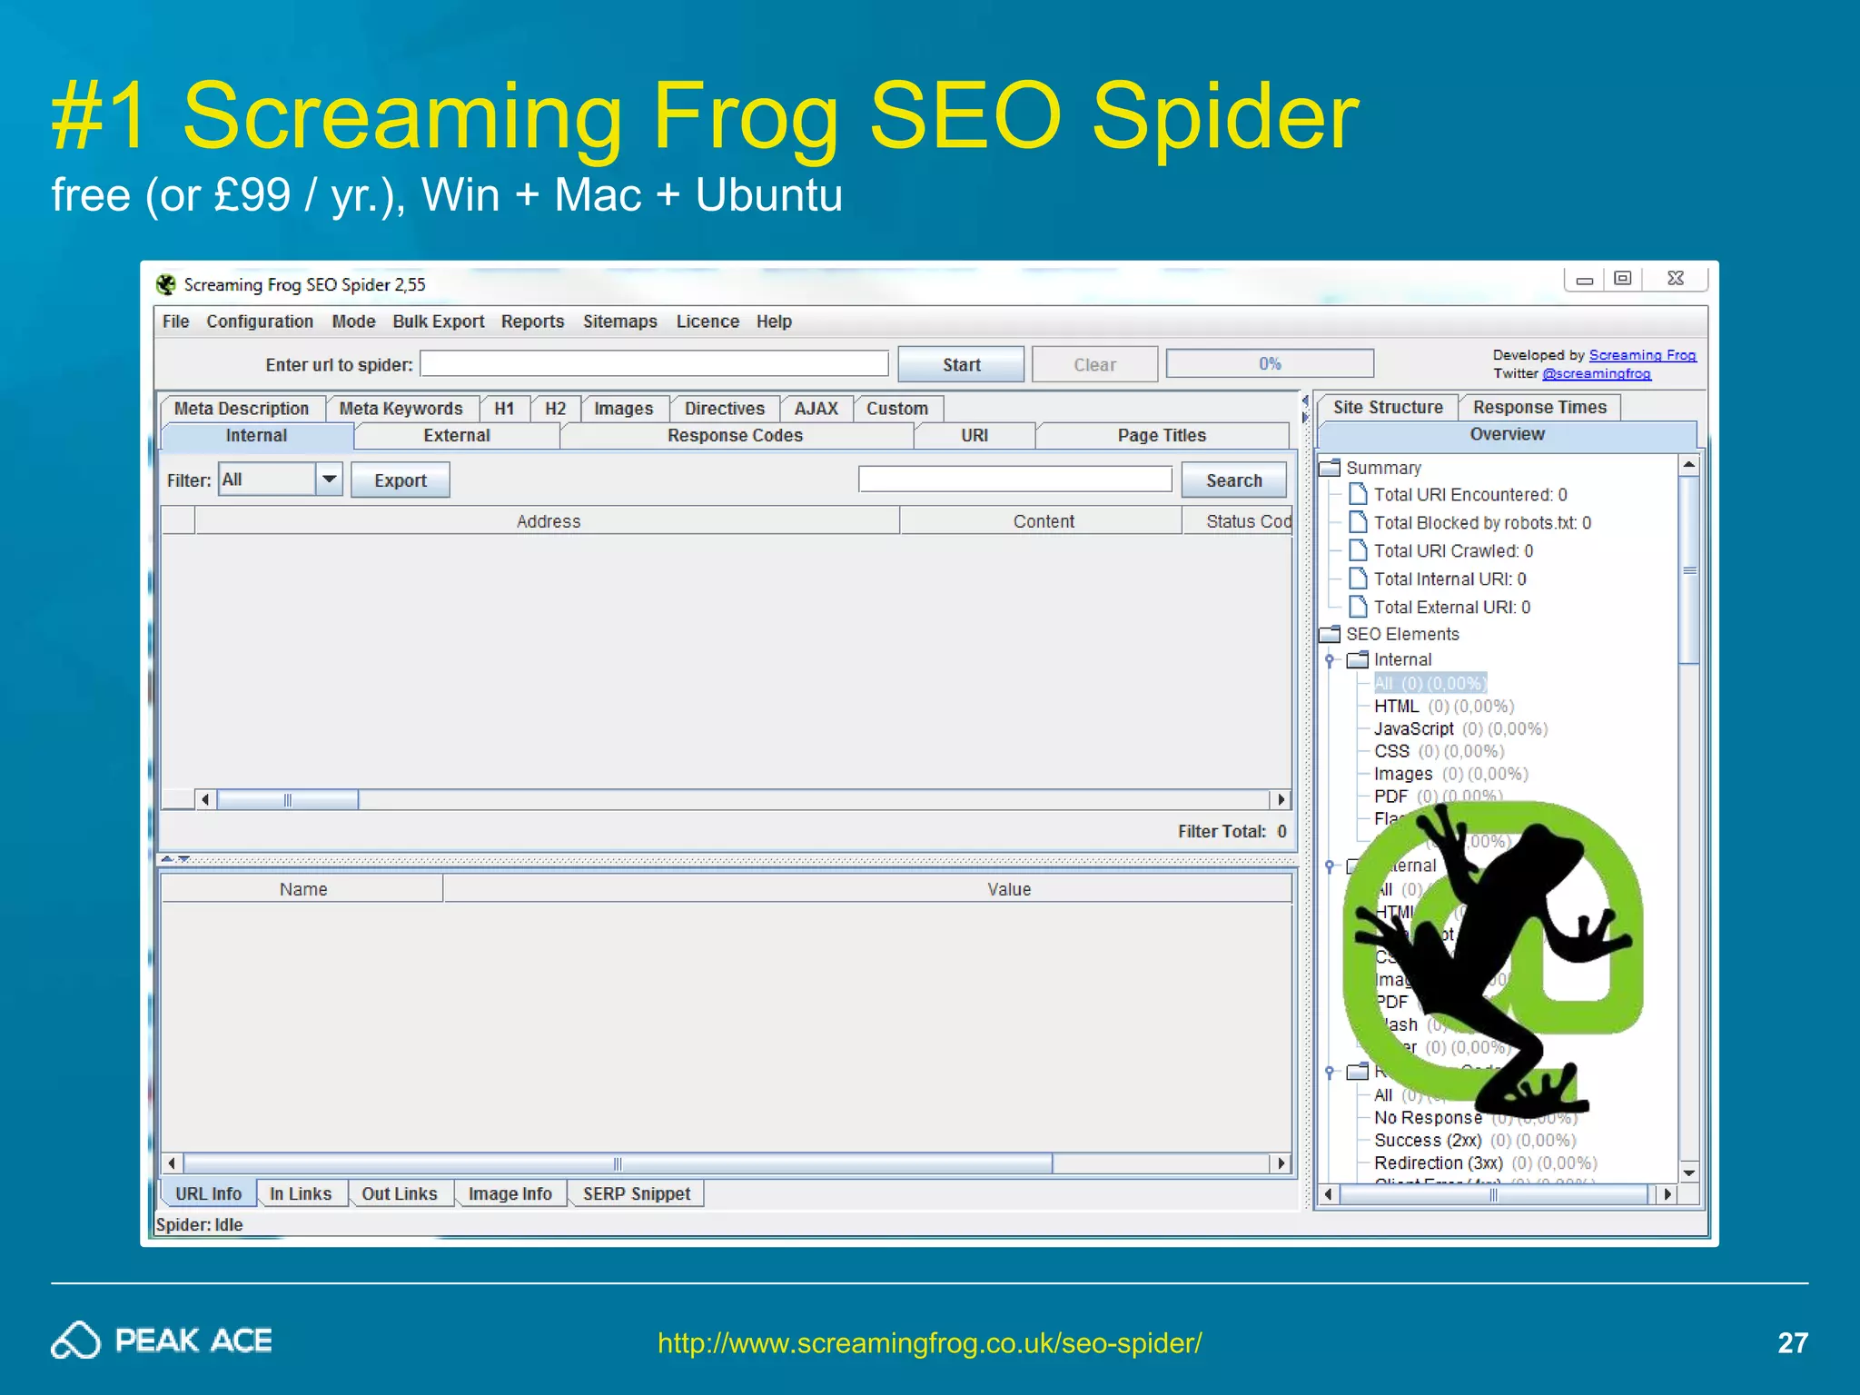Collapse the External tree node handle
This screenshot has height=1395, width=1860.
click(x=1330, y=866)
